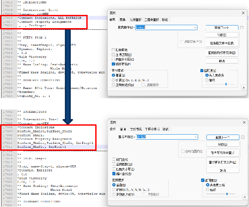
Task: Toggle 透明度(Y) checkbox in the upper Find dialog
Action: 202,70
